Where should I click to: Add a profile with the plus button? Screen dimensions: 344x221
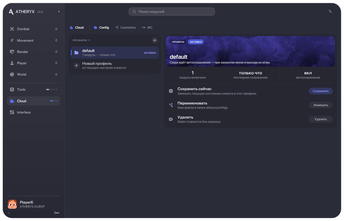coord(155,40)
